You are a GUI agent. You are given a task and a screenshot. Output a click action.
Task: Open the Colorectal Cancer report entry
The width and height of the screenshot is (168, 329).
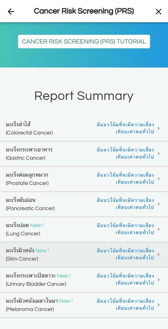click(x=84, y=128)
